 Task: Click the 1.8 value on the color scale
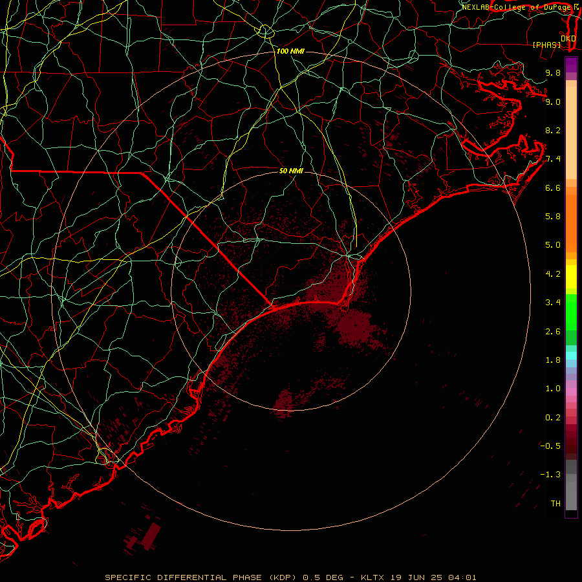553,360
